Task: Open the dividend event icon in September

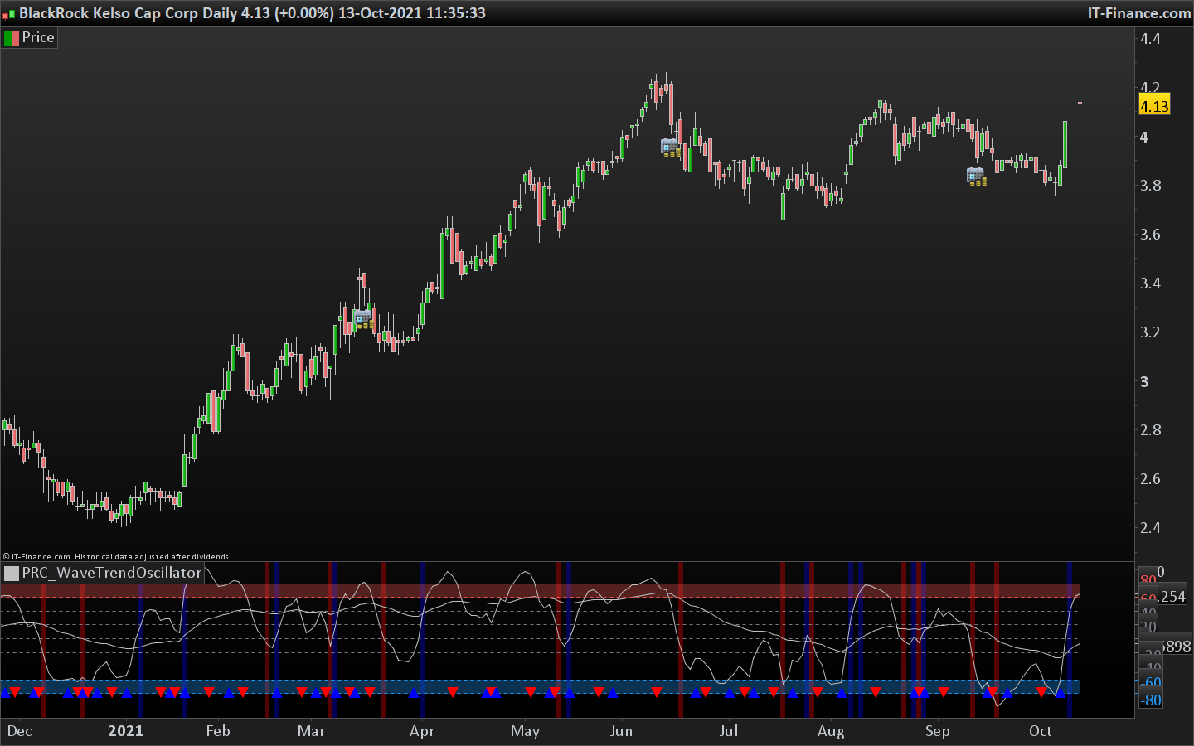Action: (977, 177)
